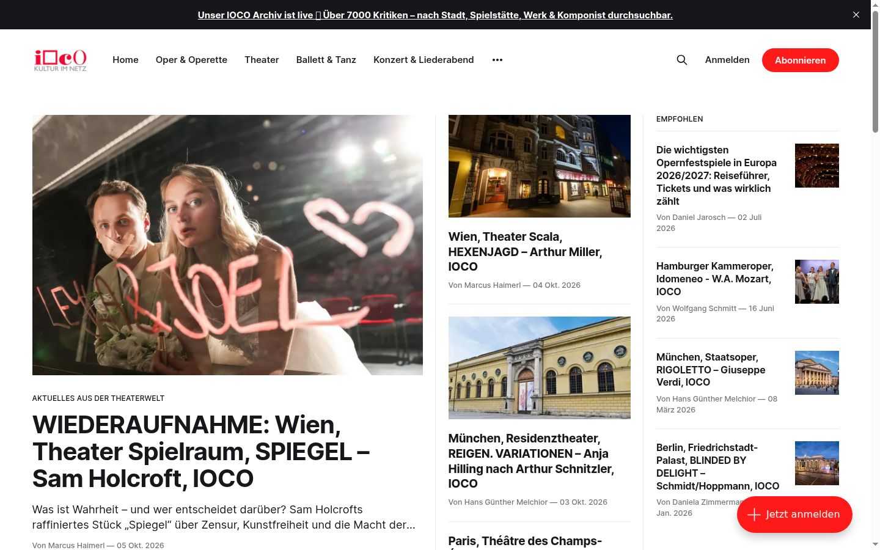Open the IOCO Archiv announcement link
The width and height of the screenshot is (880, 550).
pyautogui.click(x=435, y=15)
